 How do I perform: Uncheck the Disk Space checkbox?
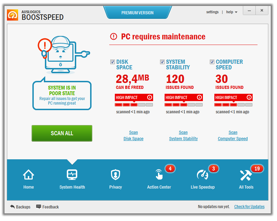[x=113, y=62]
